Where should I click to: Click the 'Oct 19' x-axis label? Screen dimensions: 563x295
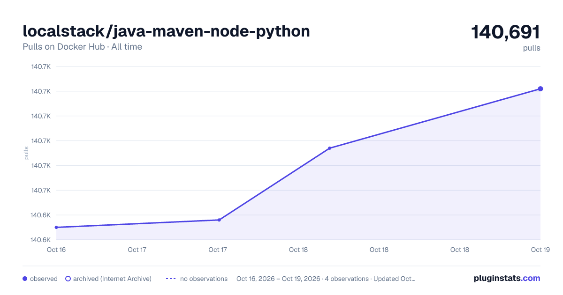(540, 250)
